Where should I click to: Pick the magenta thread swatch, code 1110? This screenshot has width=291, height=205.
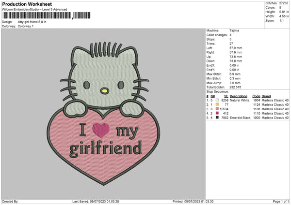pos(217,113)
